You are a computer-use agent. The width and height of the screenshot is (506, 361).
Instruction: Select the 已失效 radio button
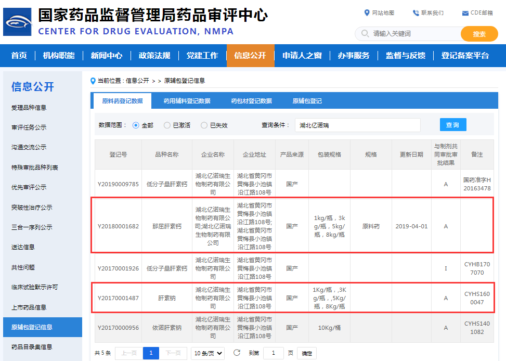204,125
